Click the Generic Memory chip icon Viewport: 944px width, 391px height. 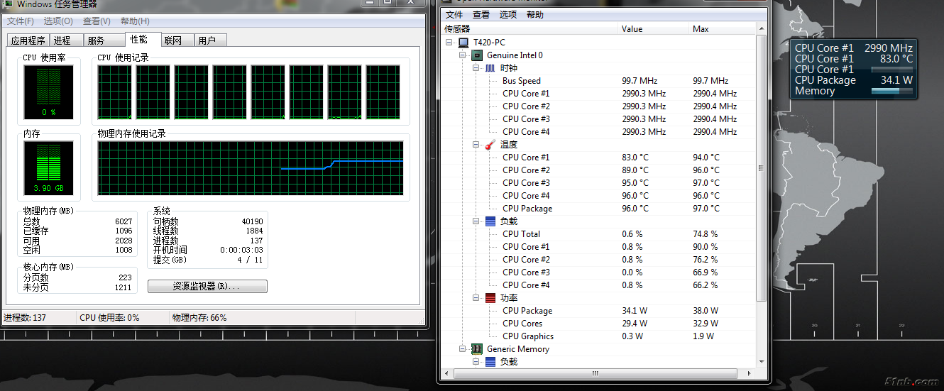[477, 349]
